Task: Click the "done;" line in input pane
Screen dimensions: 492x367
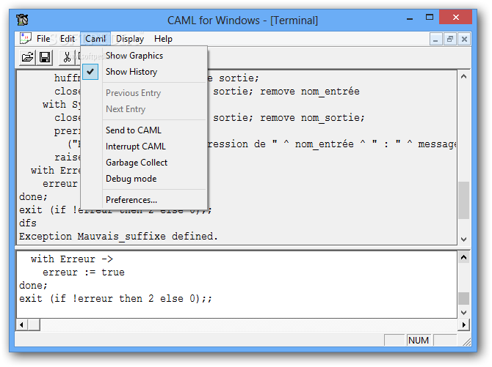Action: [33, 286]
